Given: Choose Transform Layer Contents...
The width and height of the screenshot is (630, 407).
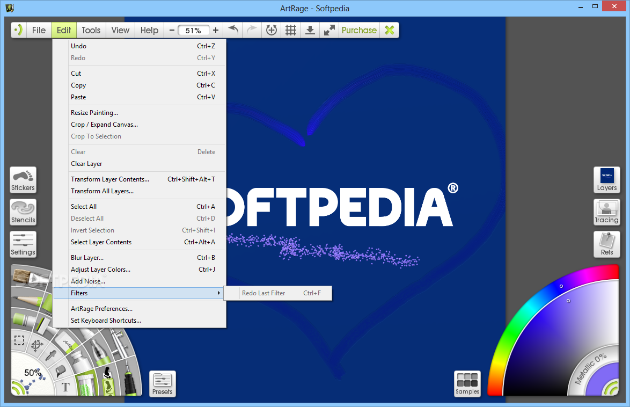Looking at the screenshot, I should click(x=140, y=179).
